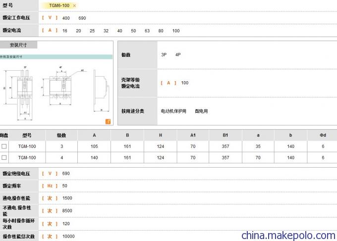The image size is (337, 241).
Task: Select rated current 20
Action: [x=78, y=31]
